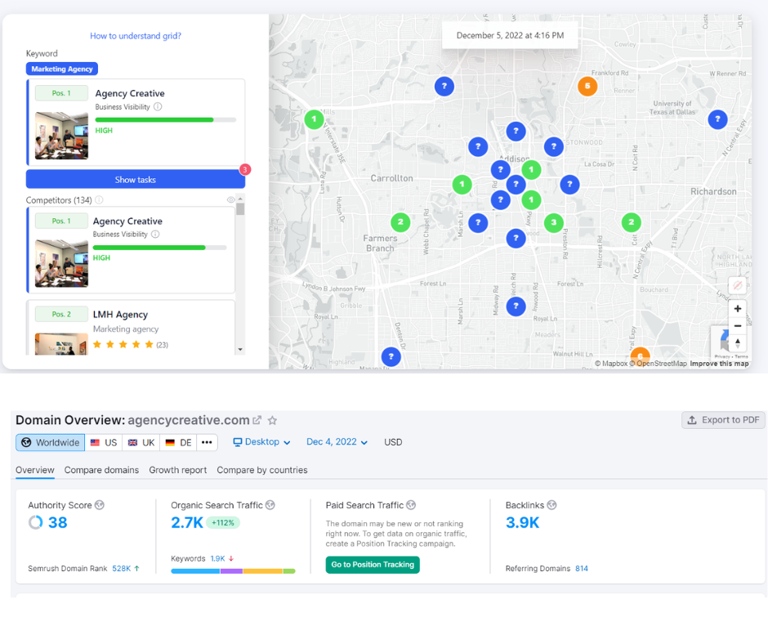768x644 pixels.
Task: Open agencycreative.com external link icon
Action: pos(257,420)
